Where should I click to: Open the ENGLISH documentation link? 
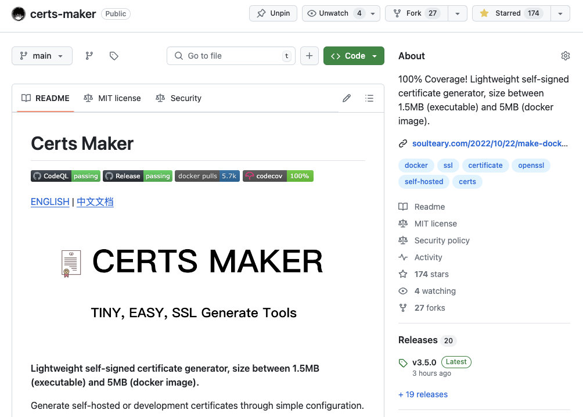[50, 202]
